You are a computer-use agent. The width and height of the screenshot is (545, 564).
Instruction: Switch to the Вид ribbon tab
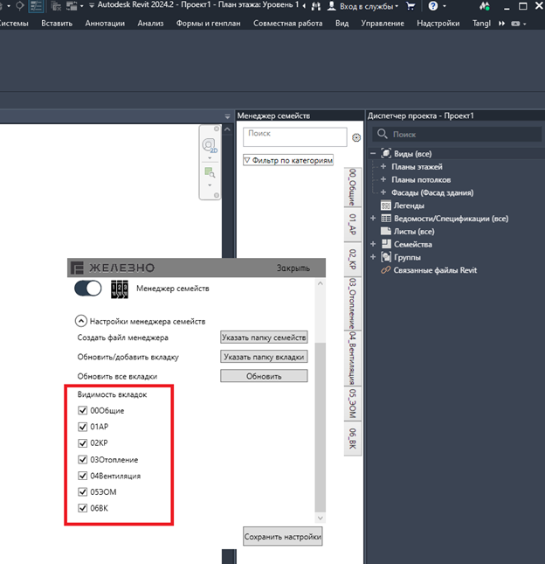pos(341,24)
